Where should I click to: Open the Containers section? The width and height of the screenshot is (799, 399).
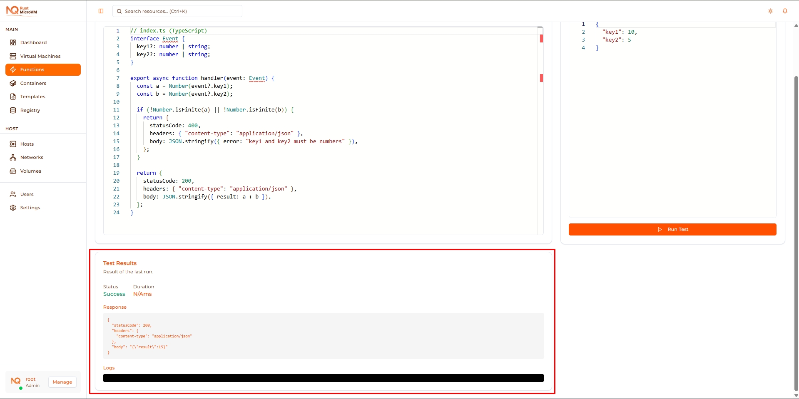click(x=32, y=83)
